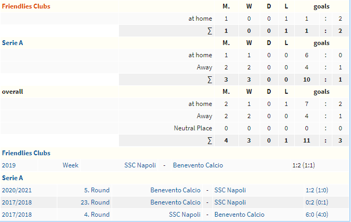Open Benevento Calcio in the 23. Round row
Image resolution: width=351 pixels, height=222 pixels.
pyautogui.click(x=175, y=202)
